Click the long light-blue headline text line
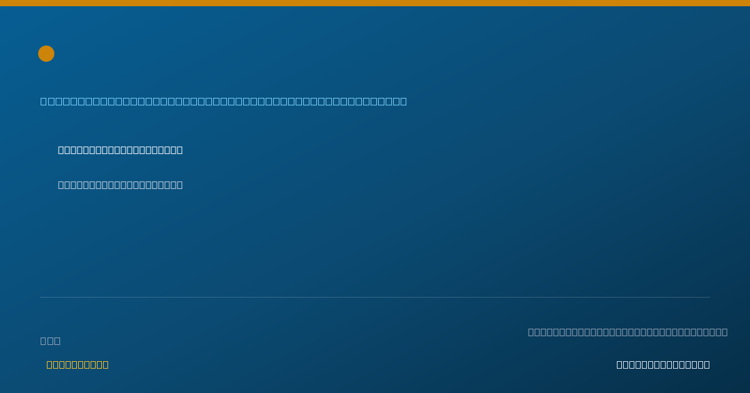The height and width of the screenshot is (393, 750). [224, 101]
